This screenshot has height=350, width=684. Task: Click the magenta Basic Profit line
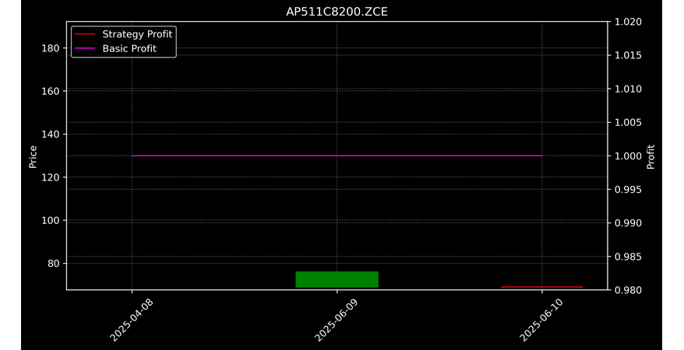337,156
